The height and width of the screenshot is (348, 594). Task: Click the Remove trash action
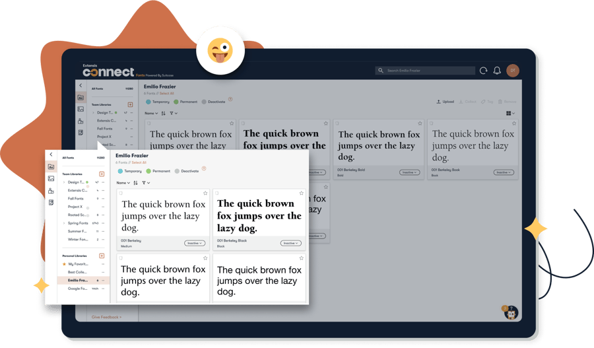click(x=508, y=102)
